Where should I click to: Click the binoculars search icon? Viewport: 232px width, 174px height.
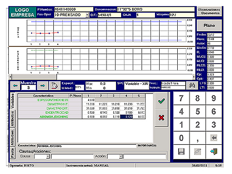[x=192, y=85]
